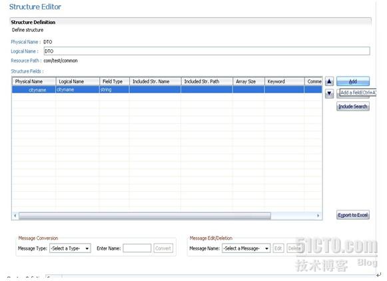
Task: Click the Resource Path value com/test/common
Action: 61,61
